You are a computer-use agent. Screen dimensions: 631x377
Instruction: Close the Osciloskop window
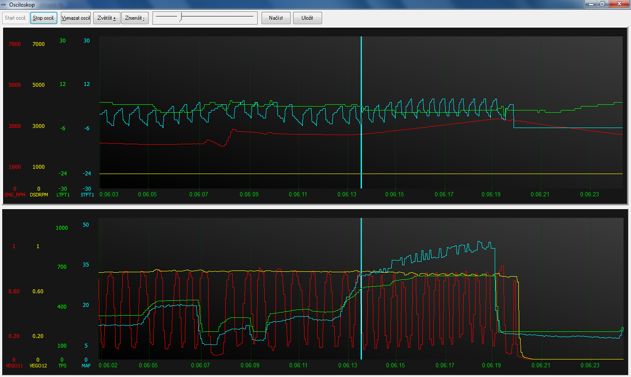[620, 4]
